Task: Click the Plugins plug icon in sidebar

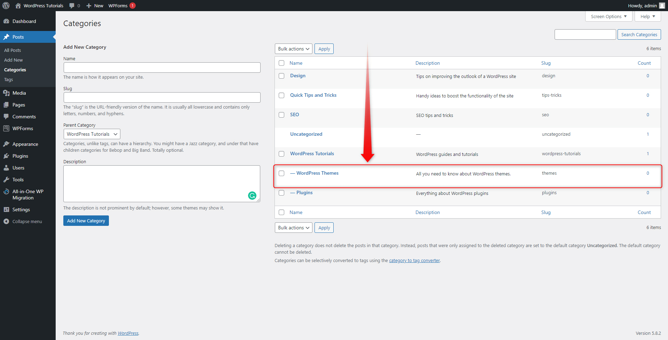Action: (x=6, y=156)
